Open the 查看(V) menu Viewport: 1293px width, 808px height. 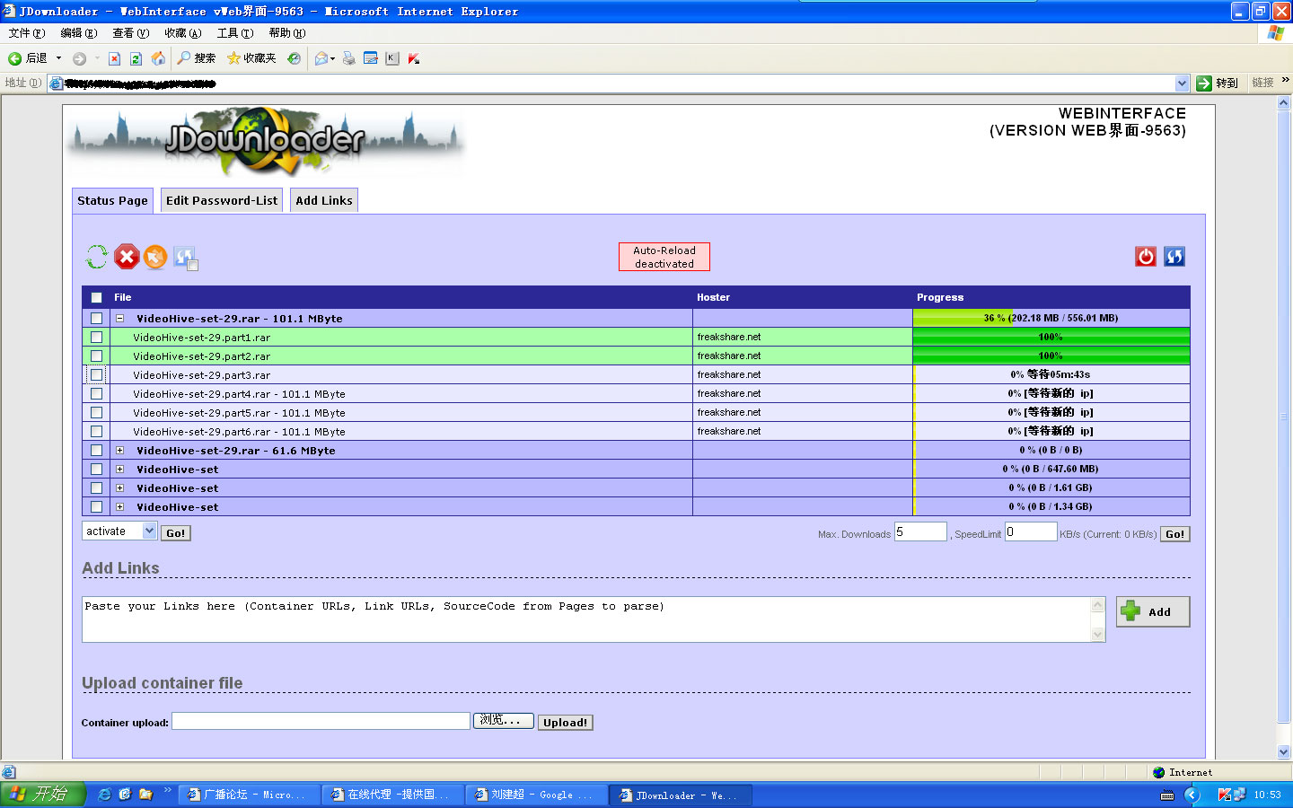[131, 33]
